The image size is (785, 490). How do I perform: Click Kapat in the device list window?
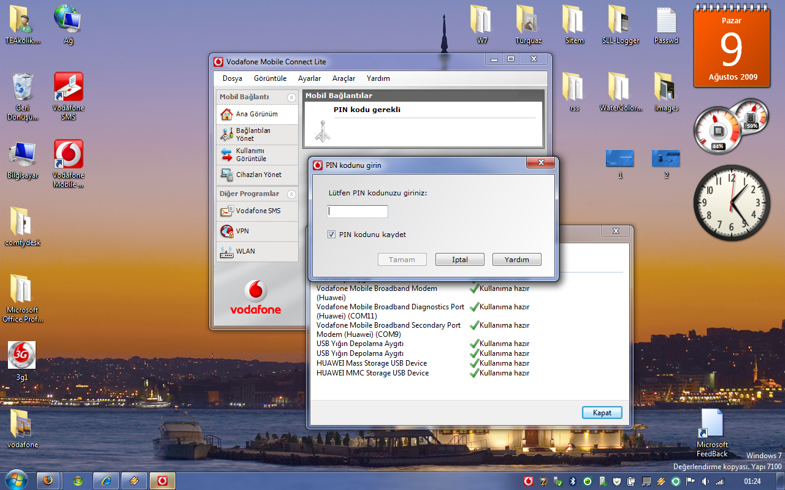(x=602, y=413)
